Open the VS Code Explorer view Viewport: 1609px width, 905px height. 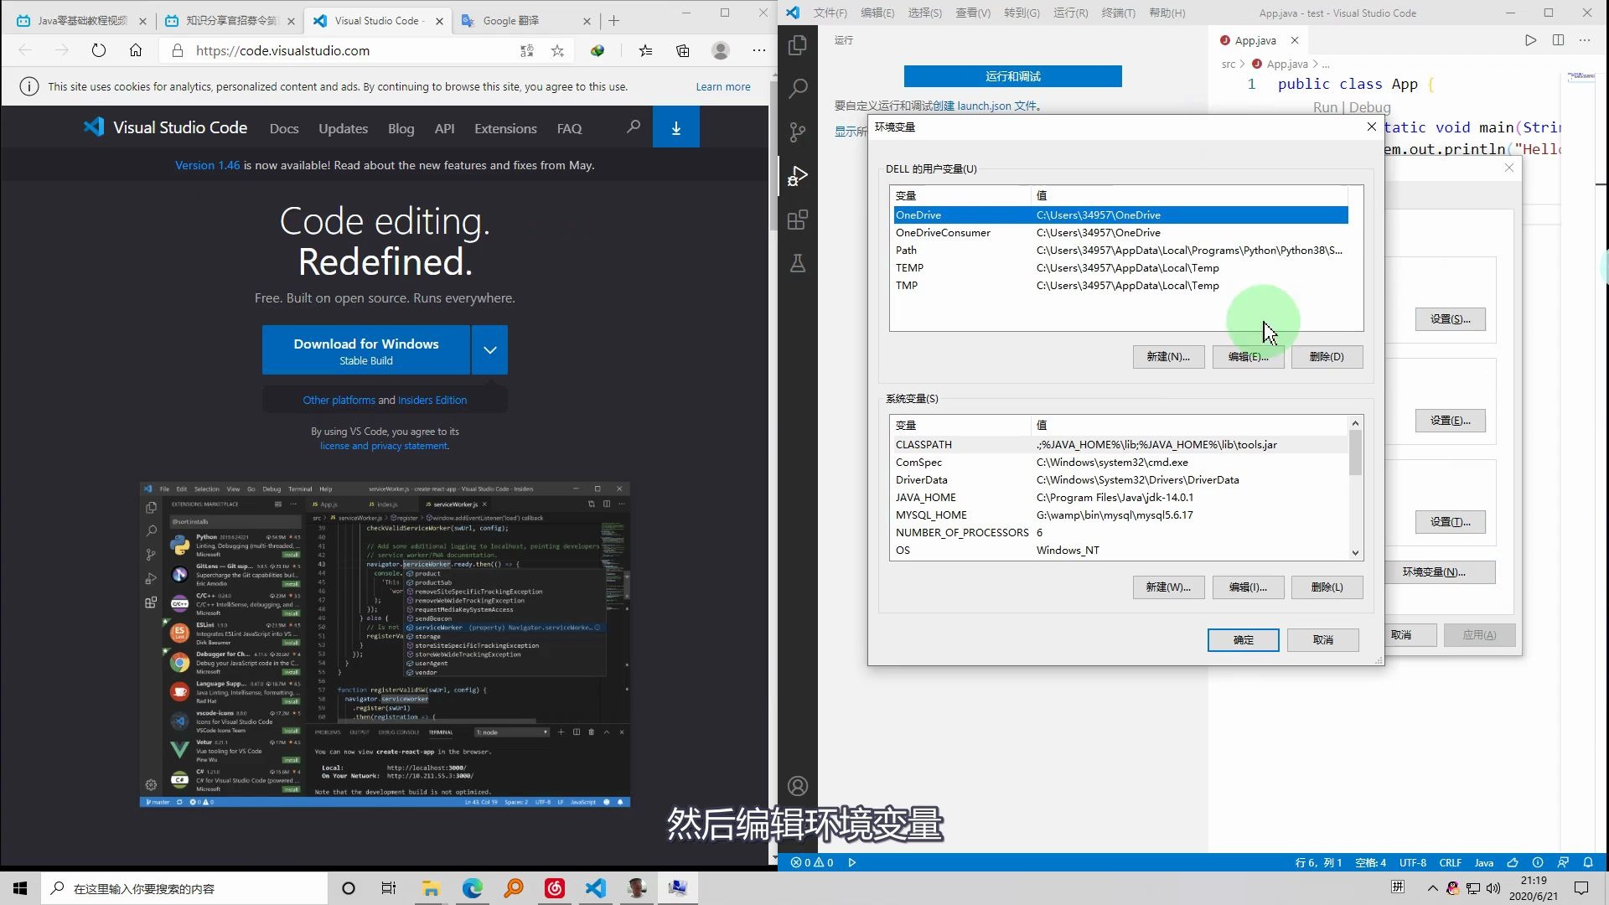[798, 45]
